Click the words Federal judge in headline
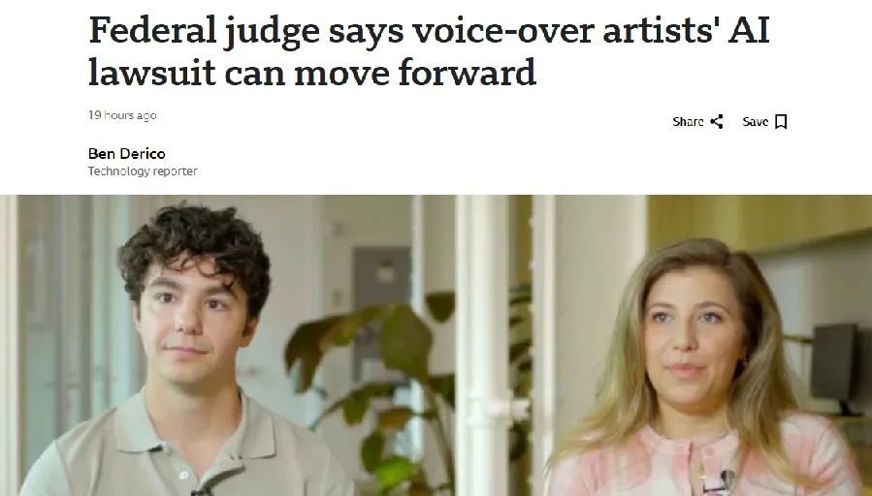The width and height of the screenshot is (872, 496). [x=204, y=31]
